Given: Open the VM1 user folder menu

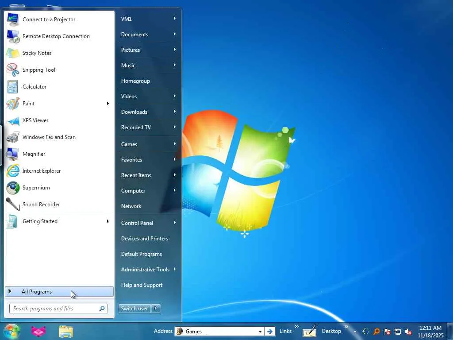Looking at the screenshot, I should 149,19.
